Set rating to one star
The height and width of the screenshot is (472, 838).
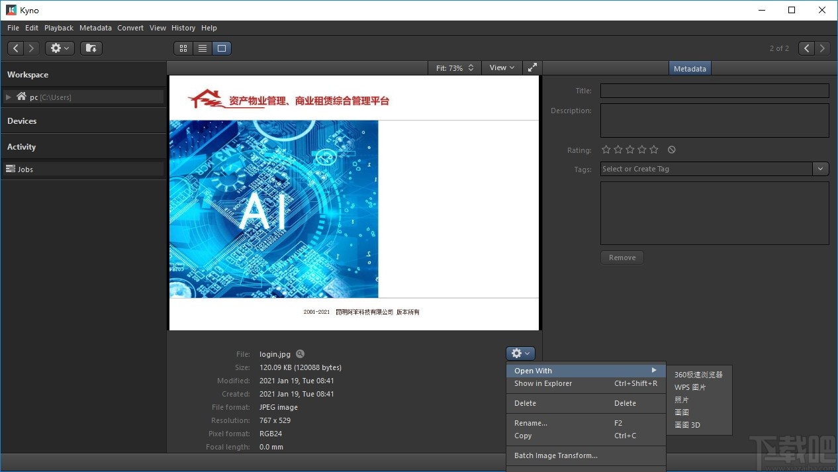[x=606, y=150]
